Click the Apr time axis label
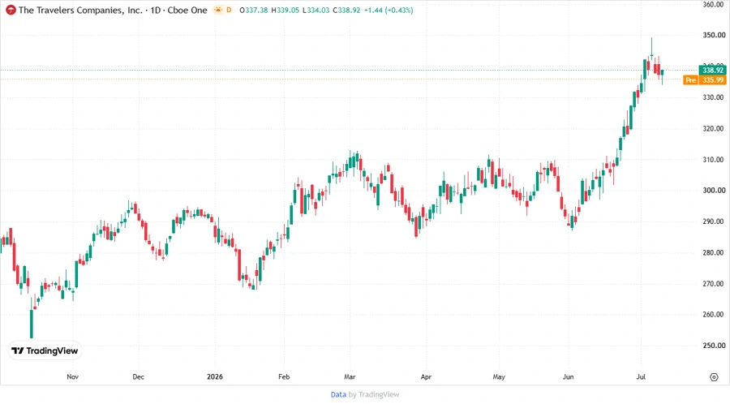Viewport: 730px width, 404px height. (426, 376)
